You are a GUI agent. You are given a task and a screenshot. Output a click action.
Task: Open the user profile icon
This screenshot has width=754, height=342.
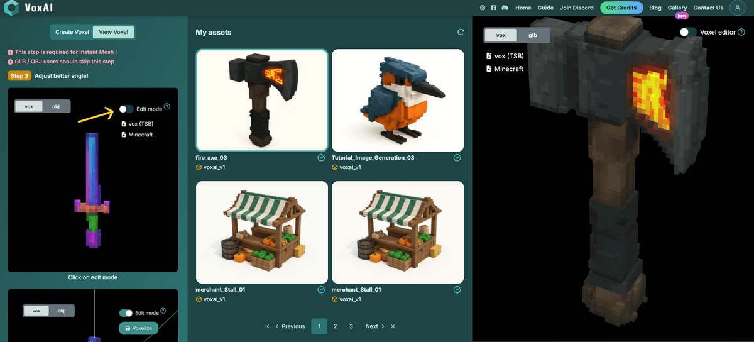(736, 8)
